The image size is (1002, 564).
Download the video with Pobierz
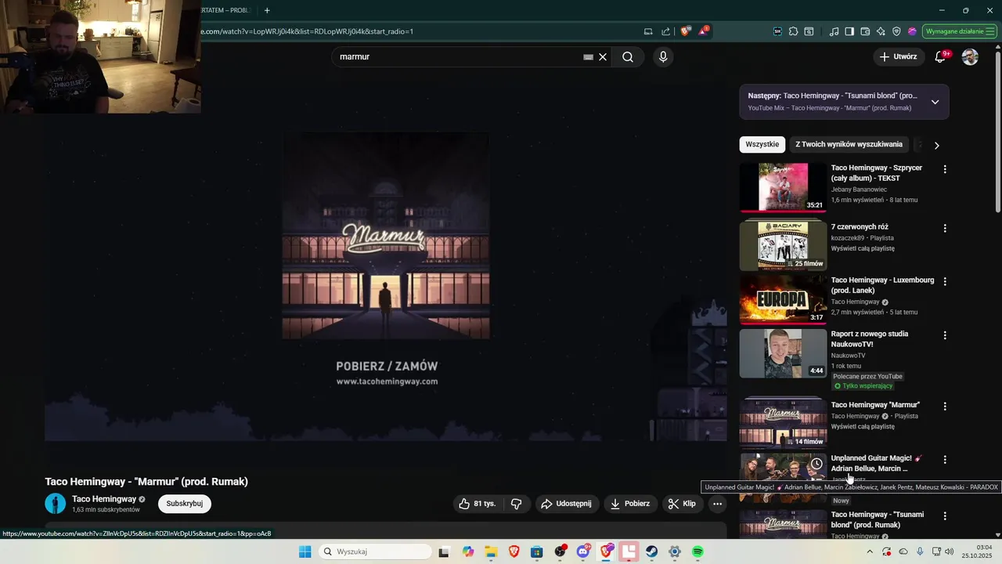point(630,504)
